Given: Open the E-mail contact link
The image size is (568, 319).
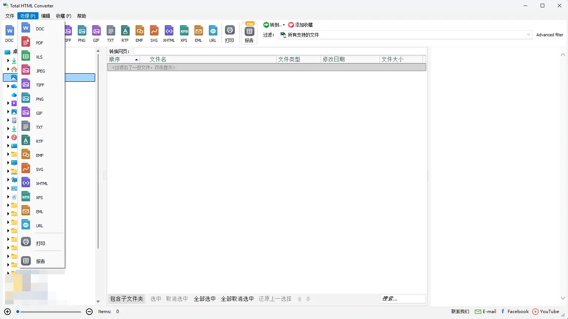Looking at the screenshot, I should coord(485,312).
